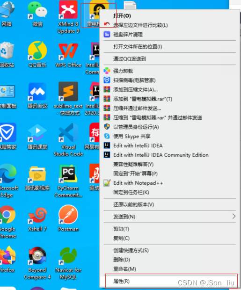
Task: Click 剪切(T) in the context menu
Action: [x=121, y=229]
